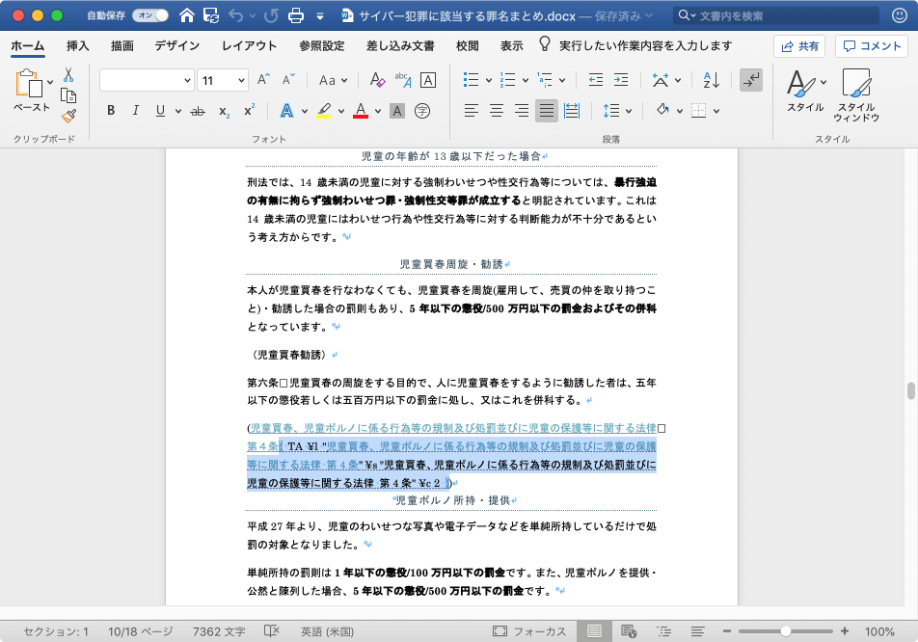918x642 pixels.
Task: Expand numbered list options
Action: [526, 80]
